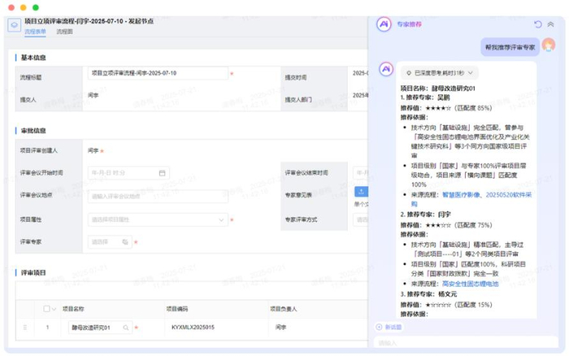Click the KYXMLX2025015 project code cell
The width and height of the screenshot is (569, 356).
pyautogui.click(x=193, y=328)
